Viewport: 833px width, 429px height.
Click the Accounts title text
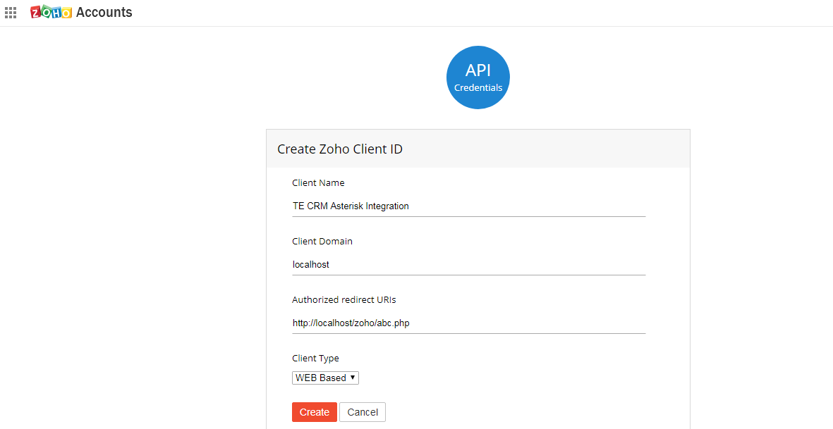pos(104,12)
